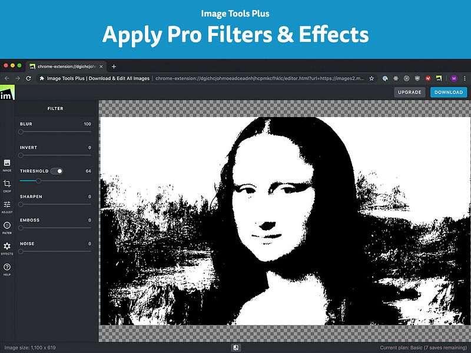Click the EMBOSS label
This screenshot has height=353, width=471.
[x=29, y=220]
